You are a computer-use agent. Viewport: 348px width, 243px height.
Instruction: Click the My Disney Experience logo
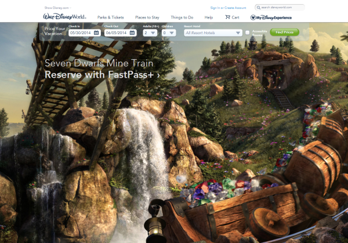click(271, 17)
